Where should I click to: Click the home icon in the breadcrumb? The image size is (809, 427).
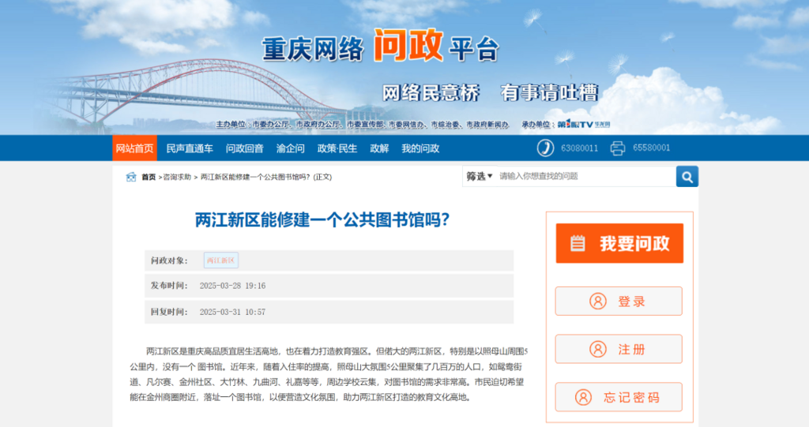[132, 177]
